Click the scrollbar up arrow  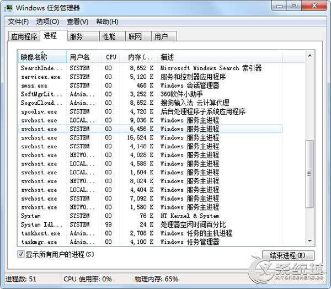point(309,56)
